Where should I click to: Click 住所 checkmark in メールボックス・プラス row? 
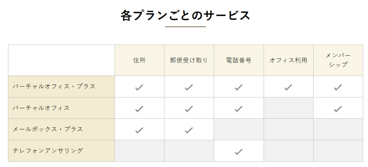click(139, 130)
